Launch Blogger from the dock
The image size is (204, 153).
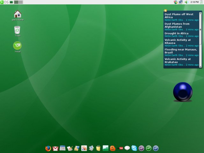pyautogui.click(x=113, y=148)
